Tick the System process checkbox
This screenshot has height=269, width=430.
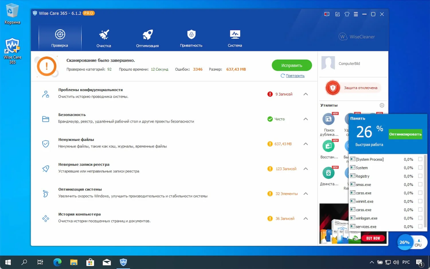pos(420,168)
